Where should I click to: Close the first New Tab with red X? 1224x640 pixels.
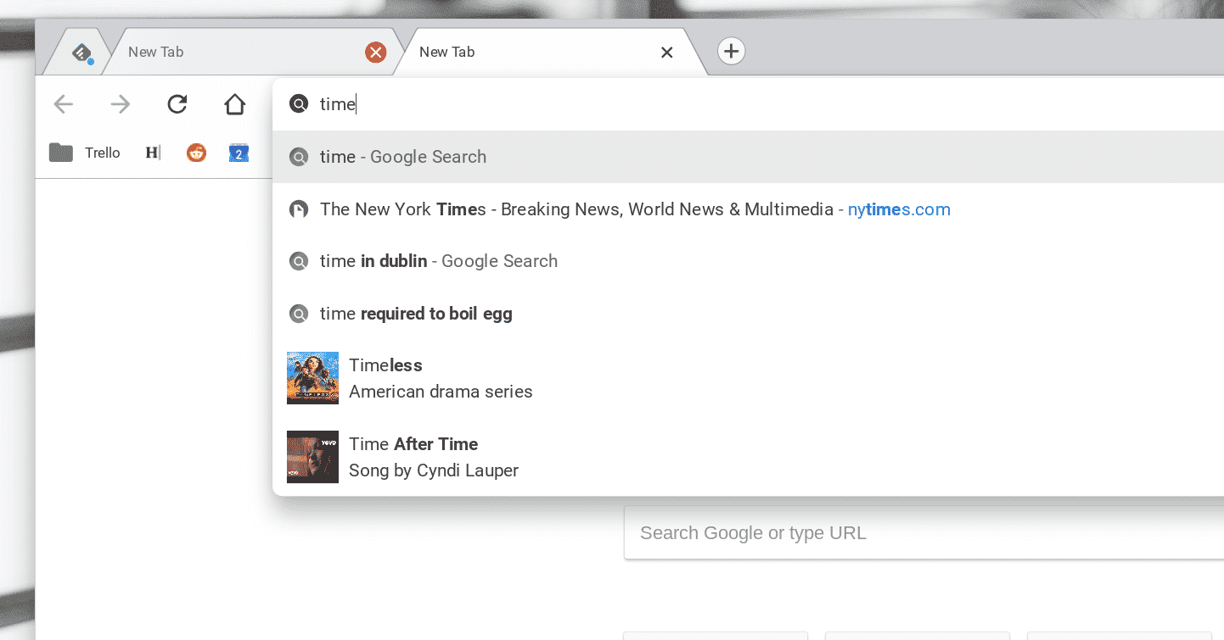click(x=375, y=53)
